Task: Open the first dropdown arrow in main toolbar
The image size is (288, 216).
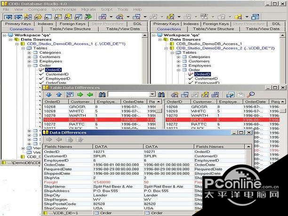Action: tap(111, 17)
